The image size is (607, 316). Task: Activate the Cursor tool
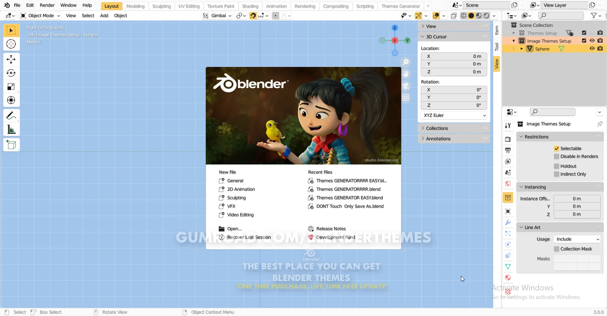(x=11, y=44)
